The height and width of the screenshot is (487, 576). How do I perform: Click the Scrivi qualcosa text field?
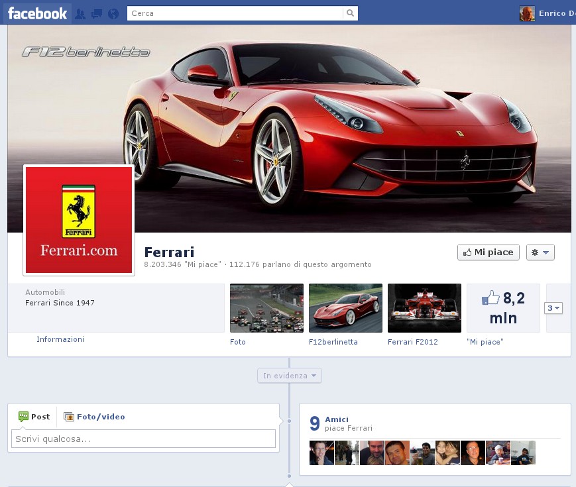pyautogui.click(x=143, y=439)
